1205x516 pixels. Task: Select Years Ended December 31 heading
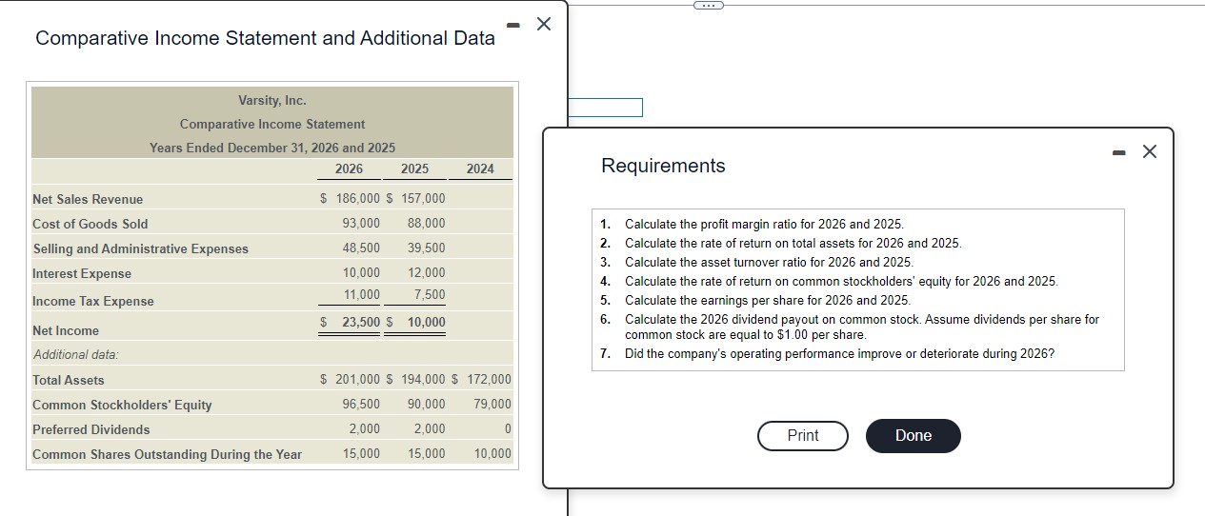(272, 148)
